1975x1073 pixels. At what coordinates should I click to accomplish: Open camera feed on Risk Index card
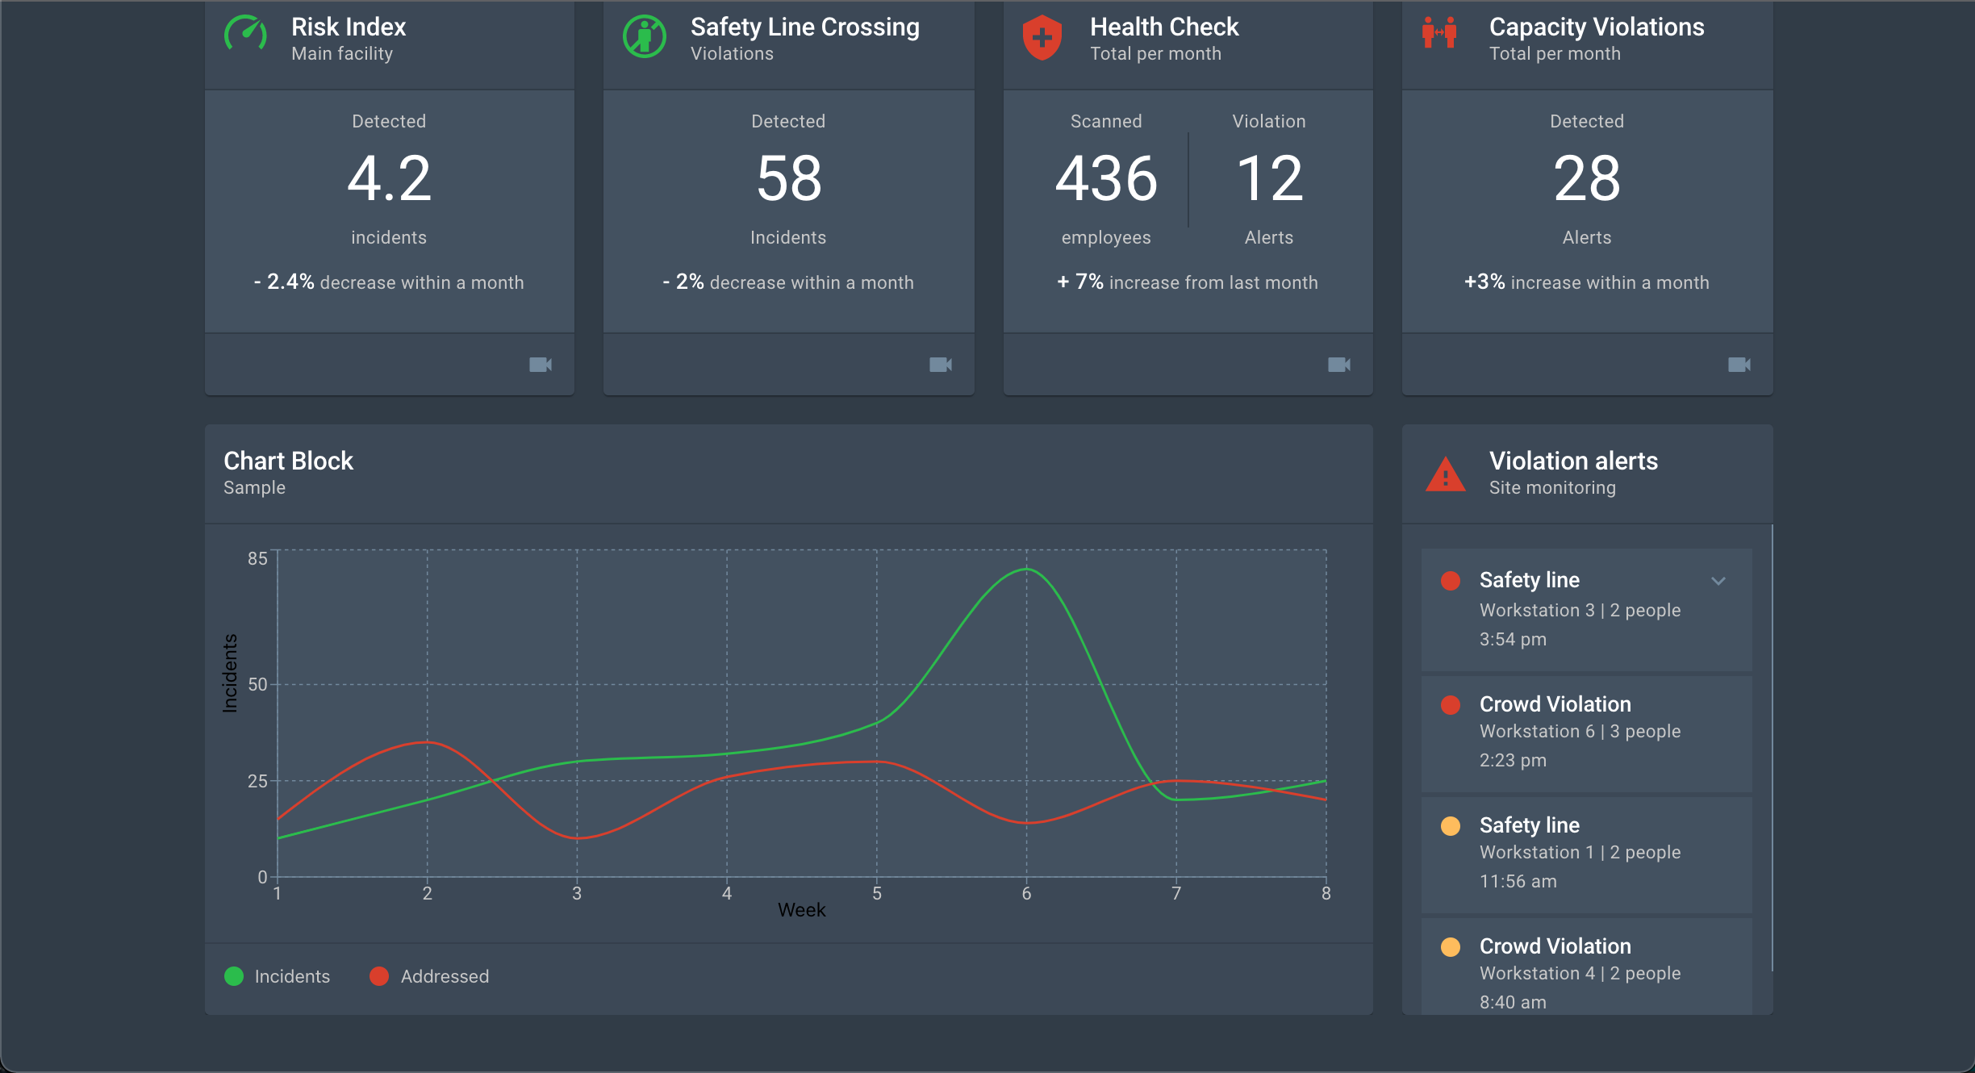[x=541, y=365]
